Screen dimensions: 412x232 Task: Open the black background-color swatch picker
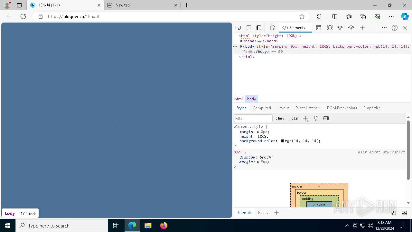click(x=282, y=141)
